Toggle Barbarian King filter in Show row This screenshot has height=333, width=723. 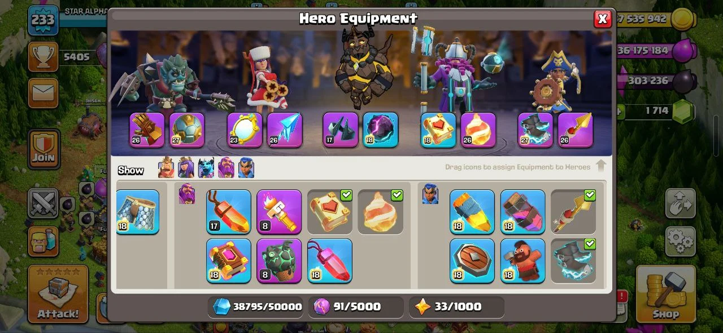pyautogui.click(x=166, y=168)
